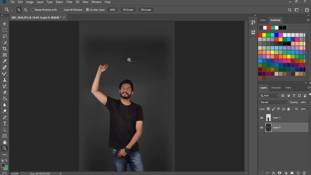Screen dimensions: 311x175
Task: Select the Paint Bucket tool
Action: tap(4, 99)
